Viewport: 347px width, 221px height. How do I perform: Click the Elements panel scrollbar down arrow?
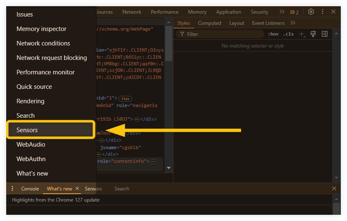[169, 168]
